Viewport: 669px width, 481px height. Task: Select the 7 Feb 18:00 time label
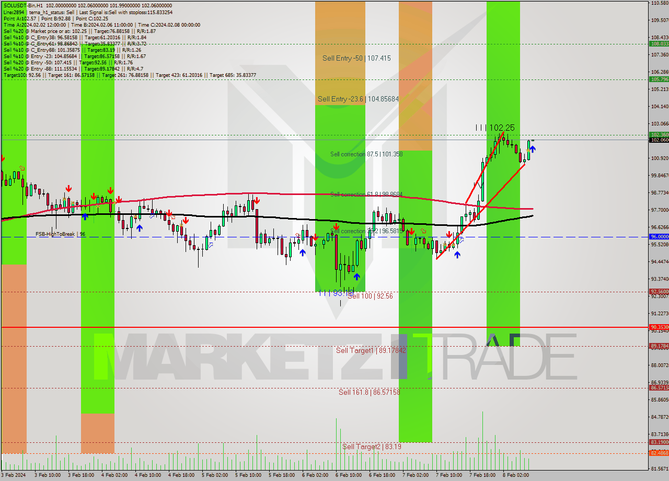pyautogui.click(x=482, y=475)
